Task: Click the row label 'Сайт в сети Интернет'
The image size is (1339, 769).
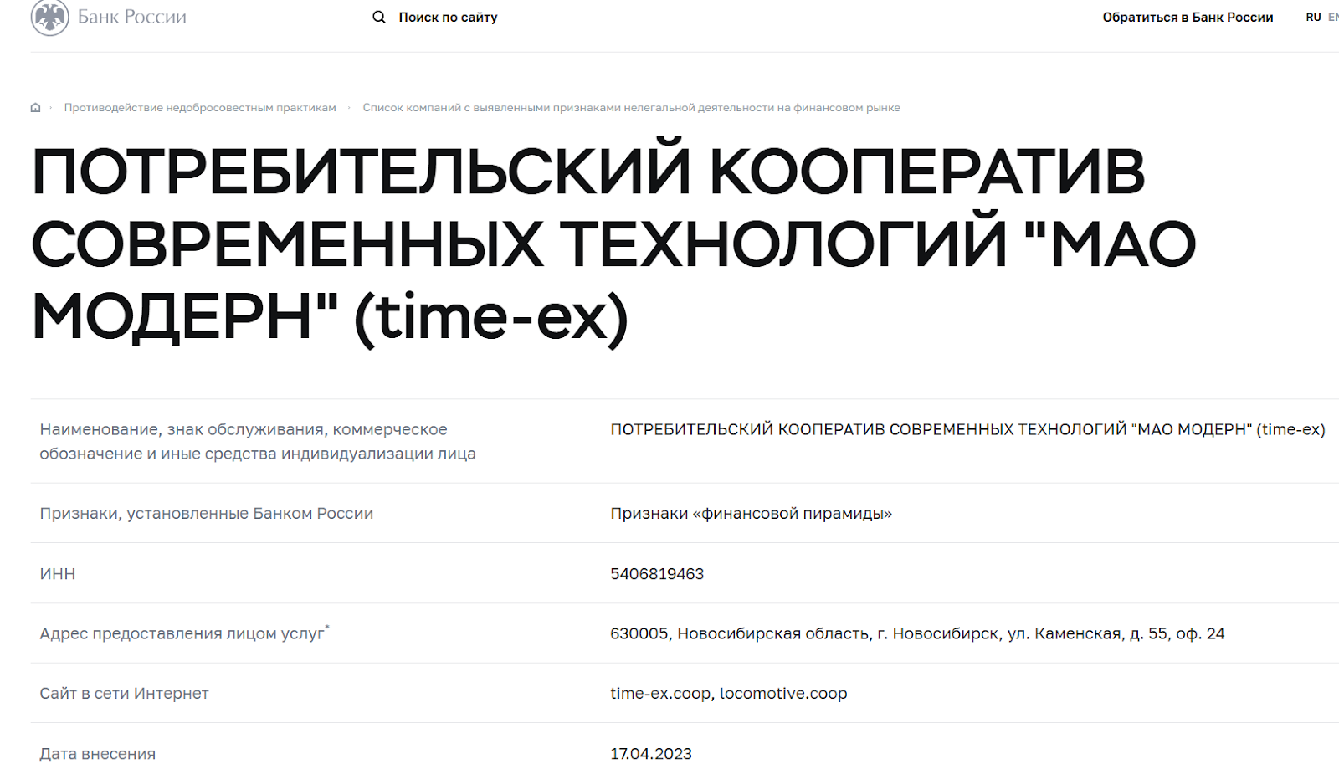Action: [x=124, y=693]
